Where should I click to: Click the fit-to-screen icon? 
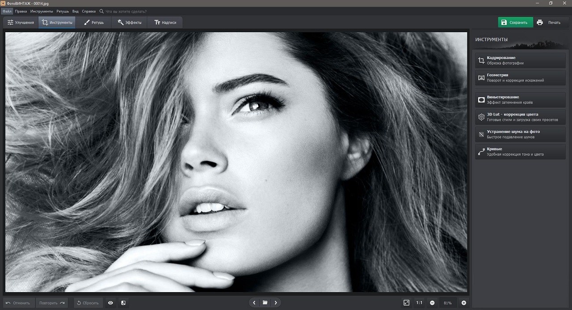pos(406,303)
